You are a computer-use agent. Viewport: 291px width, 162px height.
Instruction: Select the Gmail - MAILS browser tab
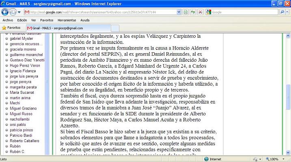pyautogui.click(x=69, y=28)
